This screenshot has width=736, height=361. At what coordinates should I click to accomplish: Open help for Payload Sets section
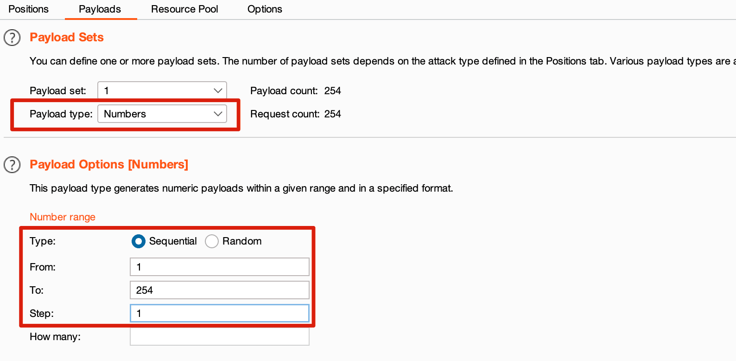tap(12, 38)
